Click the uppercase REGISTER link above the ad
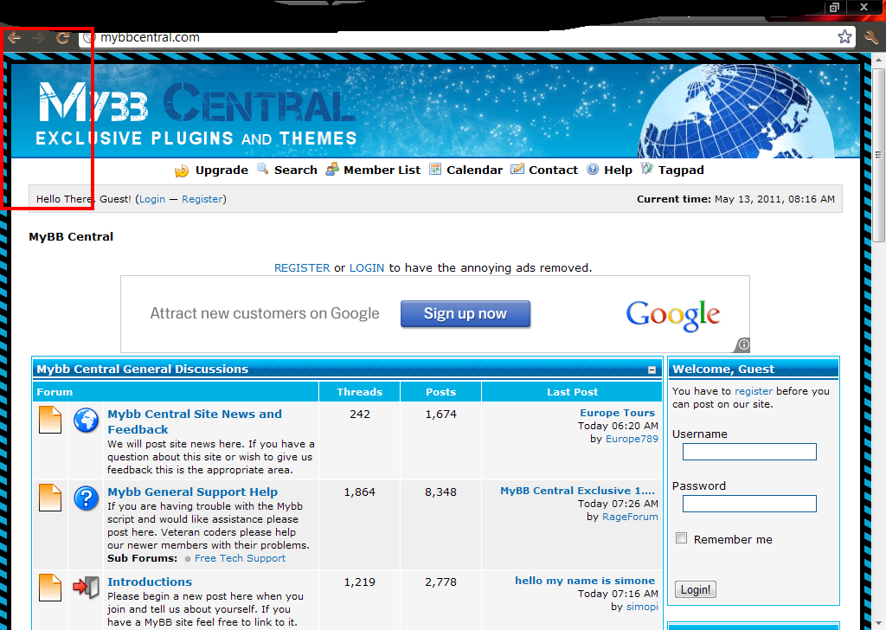 pyautogui.click(x=302, y=267)
